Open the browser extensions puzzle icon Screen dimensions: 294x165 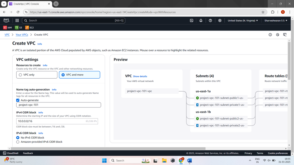point(273,12)
